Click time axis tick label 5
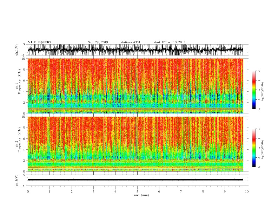The image size is (278, 215). point(137,191)
